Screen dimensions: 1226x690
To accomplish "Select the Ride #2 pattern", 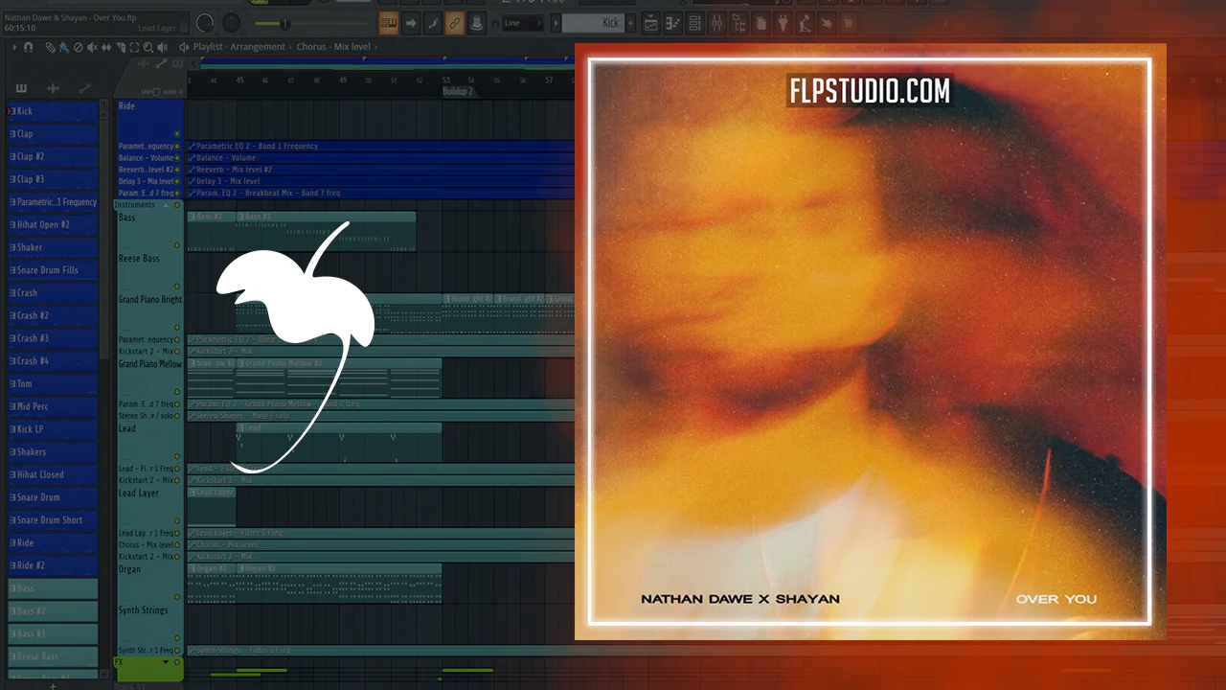I will click(x=53, y=565).
